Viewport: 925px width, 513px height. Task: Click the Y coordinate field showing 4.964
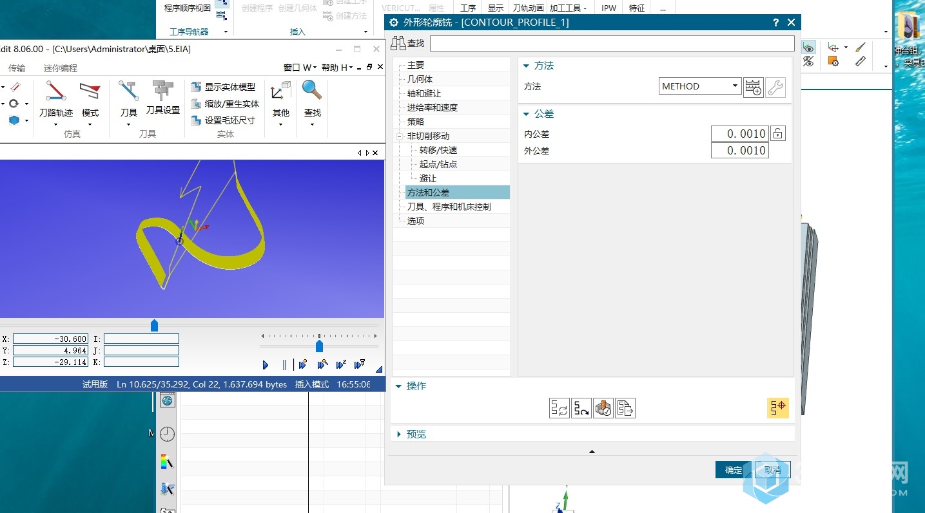50,351
